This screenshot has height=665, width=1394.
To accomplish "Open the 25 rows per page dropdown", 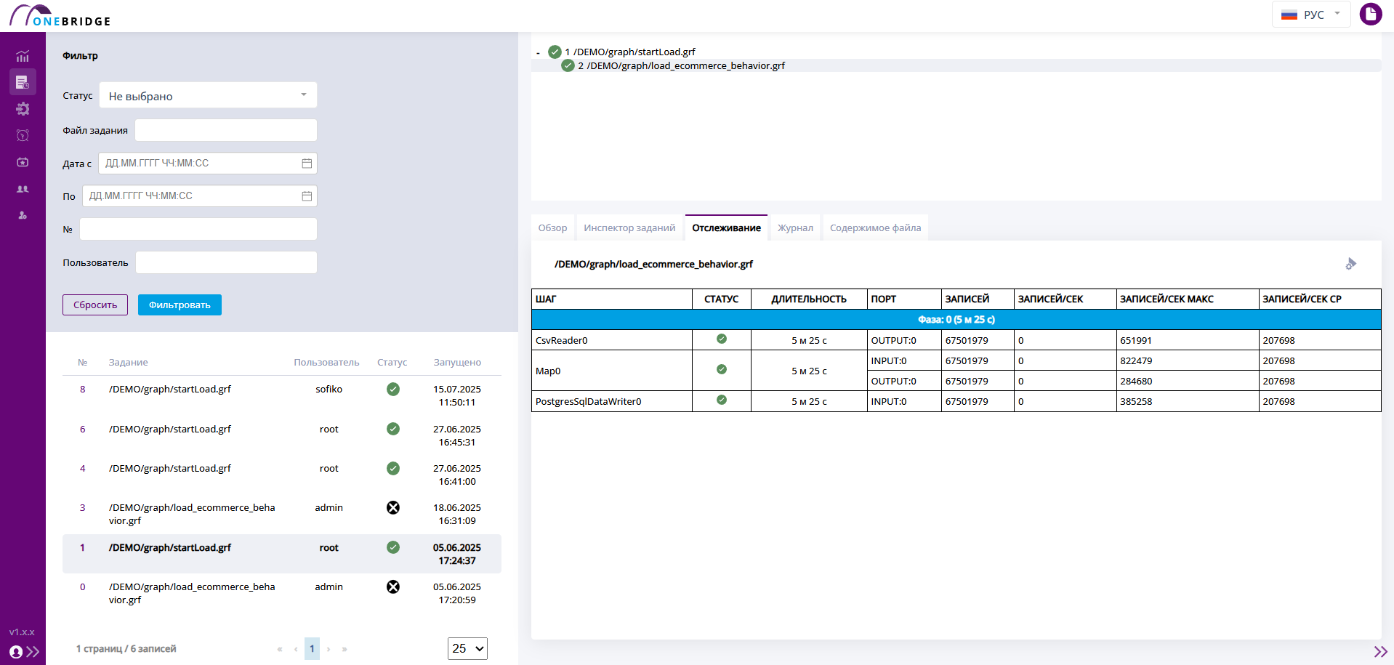I will coord(467,648).
